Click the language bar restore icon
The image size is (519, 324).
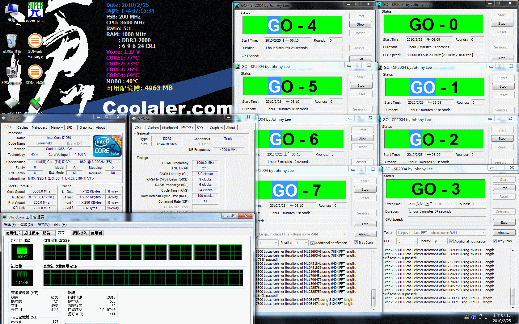pyautogui.click(x=480, y=316)
